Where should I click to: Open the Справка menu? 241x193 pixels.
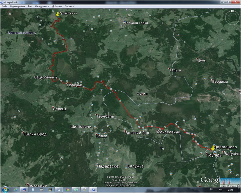(x=69, y=6)
